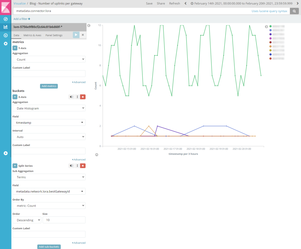Reorder the Split Series bucket handle
This screenshot has height=249, width=301.
[x=77, y=166]
